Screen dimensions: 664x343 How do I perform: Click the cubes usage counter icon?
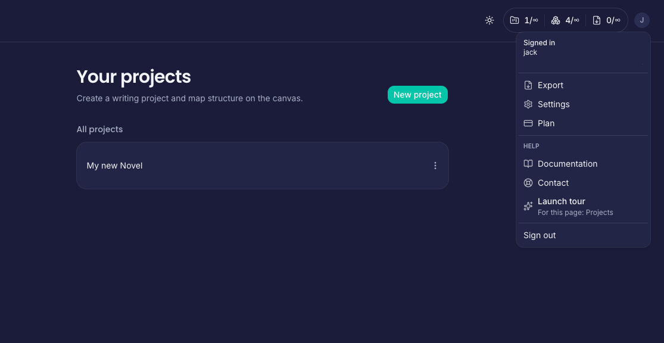556,20
